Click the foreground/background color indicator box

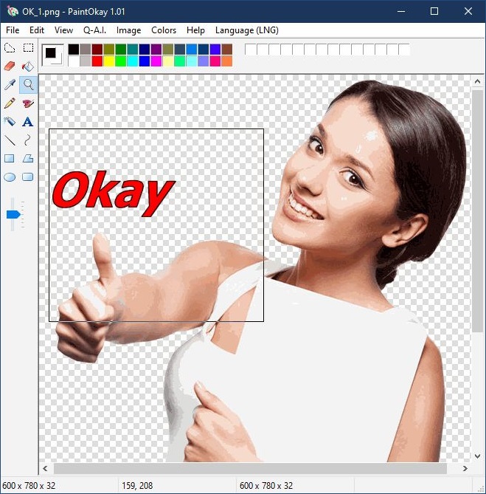[53, 55]
